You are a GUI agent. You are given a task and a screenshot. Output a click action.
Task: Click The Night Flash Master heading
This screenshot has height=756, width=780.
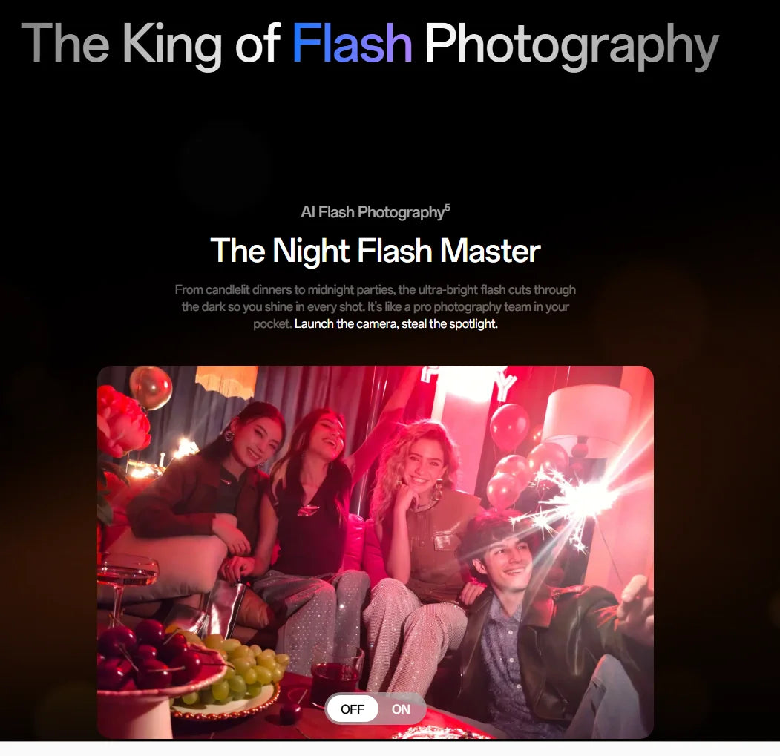click(376, 250)
